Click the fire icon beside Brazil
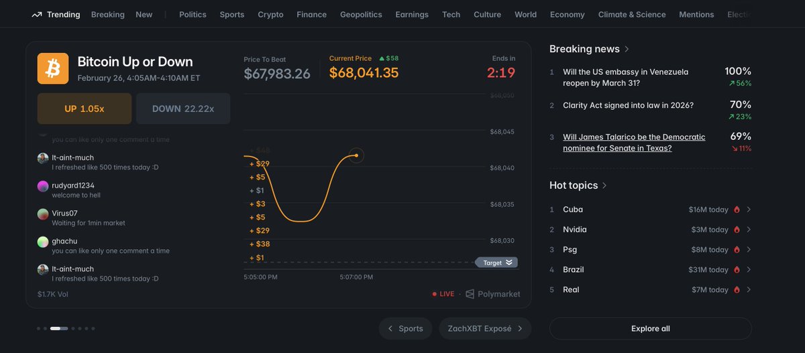This screenshot has height=353, width=805. (737, 270)
